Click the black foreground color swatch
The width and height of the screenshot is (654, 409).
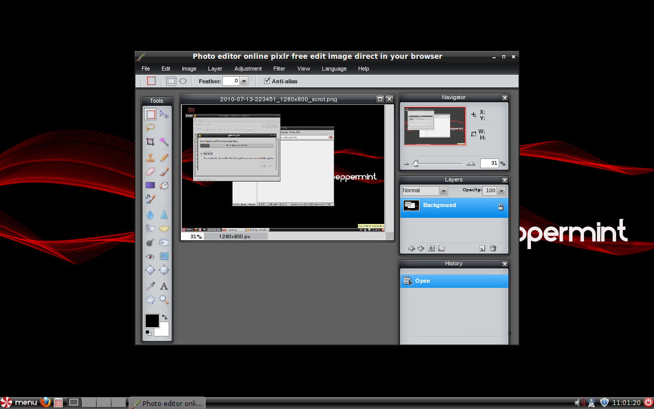click(152, 321)
